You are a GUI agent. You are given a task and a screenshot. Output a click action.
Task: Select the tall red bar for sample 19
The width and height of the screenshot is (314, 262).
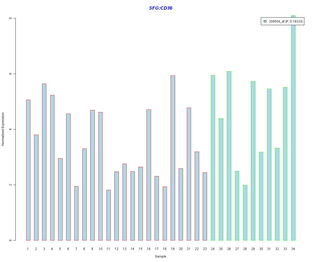pyautogui.click(x=173, y=158)
